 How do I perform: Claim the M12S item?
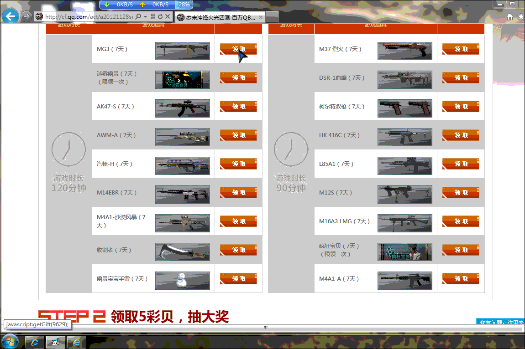coord(461,193)
